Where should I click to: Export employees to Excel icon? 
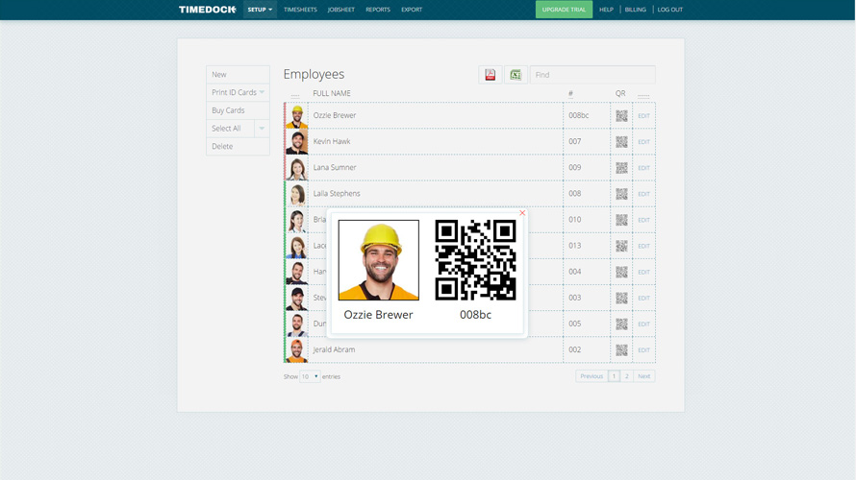[x=516, y=75]
